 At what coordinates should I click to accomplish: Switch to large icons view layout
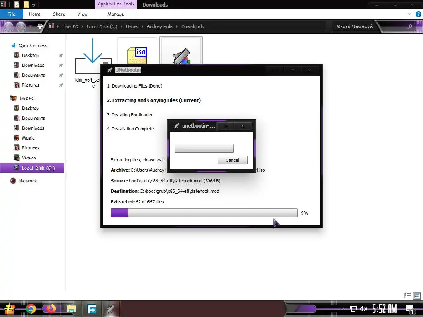pos(417,296)
